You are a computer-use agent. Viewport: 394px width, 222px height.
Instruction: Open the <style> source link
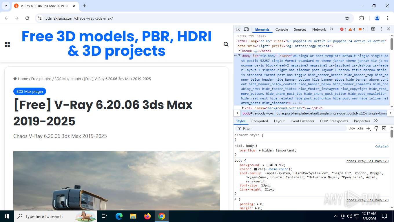click(x=382, y=146)
